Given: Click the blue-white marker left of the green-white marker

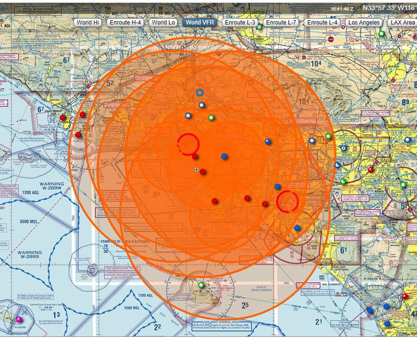Looking at the screenshot, I should [x=188, y=116].
